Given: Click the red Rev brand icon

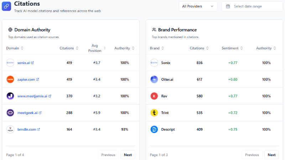Looking at the screenshot, I should [154, 96].
